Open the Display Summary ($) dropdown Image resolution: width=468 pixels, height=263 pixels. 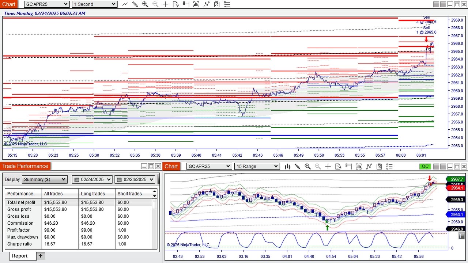point(45,179)
